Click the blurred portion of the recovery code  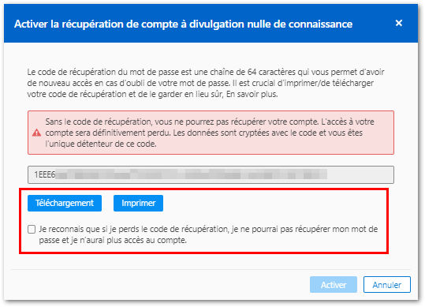[192, 174]
